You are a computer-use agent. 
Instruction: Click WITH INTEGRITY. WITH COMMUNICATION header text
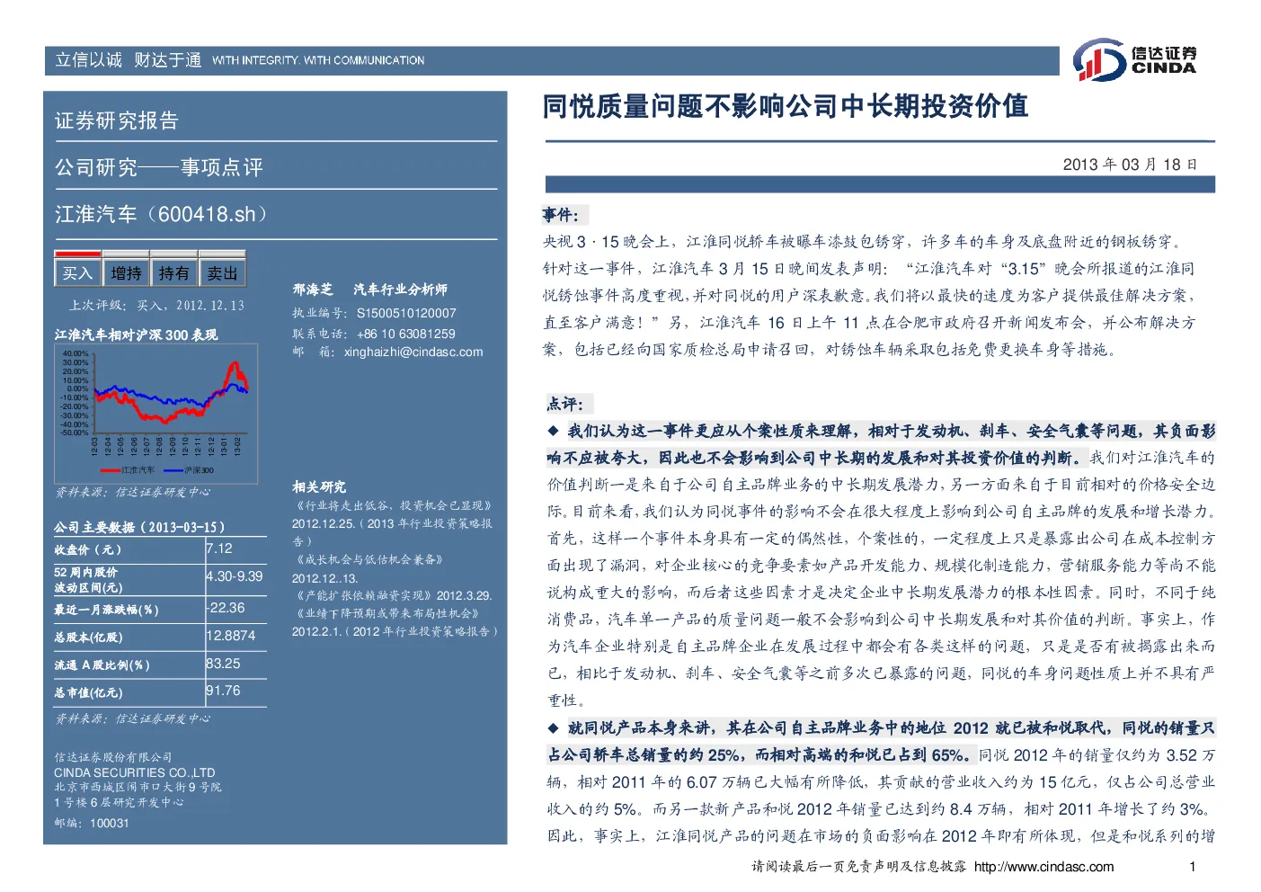(318, 60)
